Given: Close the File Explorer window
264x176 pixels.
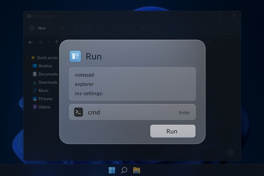Looking at the screenshot, I should (x=234, y=16).
